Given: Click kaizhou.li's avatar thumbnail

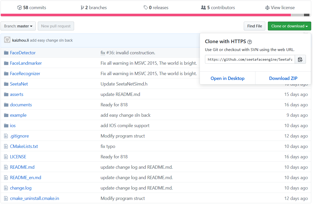Looking at the screenshot, I should pos(7,40).
